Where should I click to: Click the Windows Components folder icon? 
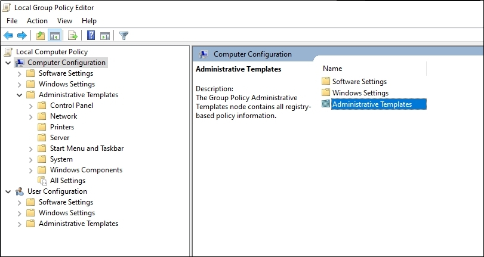click(x=42, y=170)
